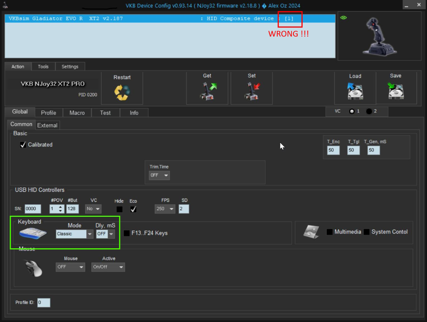The height and width of the screenshot is (322, 427).
Task: Select the Common sub-tab
Action: 21,124
